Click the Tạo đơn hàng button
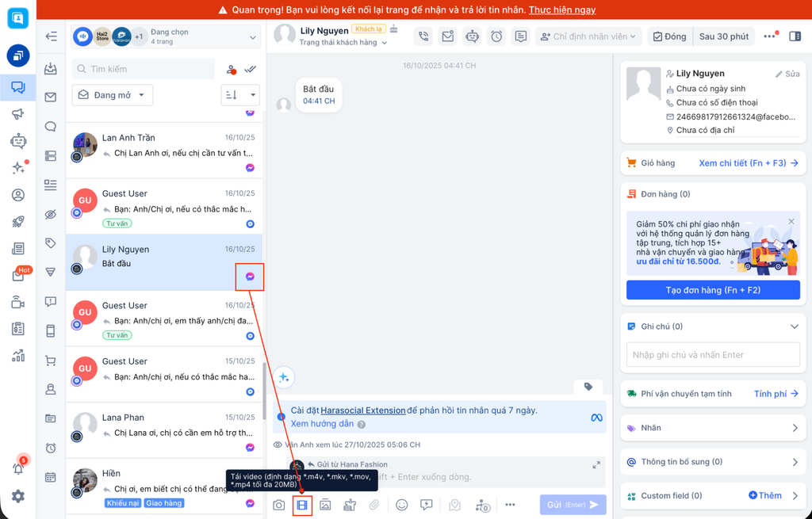 713,290
